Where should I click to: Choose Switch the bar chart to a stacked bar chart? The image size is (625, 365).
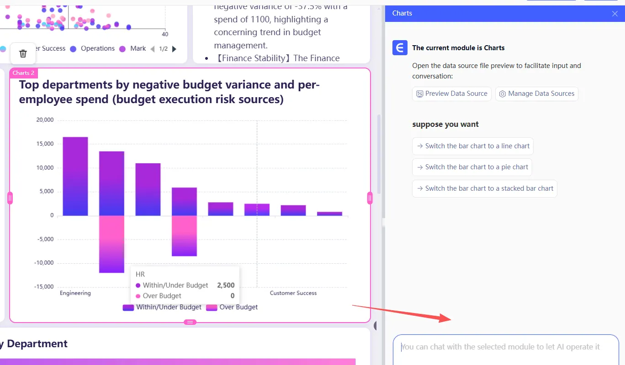(484, 188)
